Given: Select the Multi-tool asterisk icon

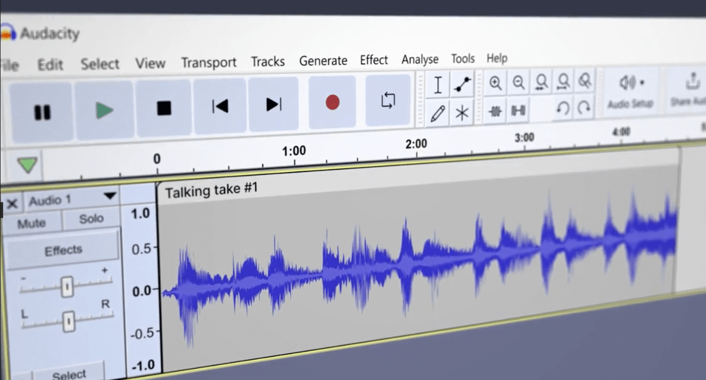Looking at the screenshot, I should (x=462, y=112).
